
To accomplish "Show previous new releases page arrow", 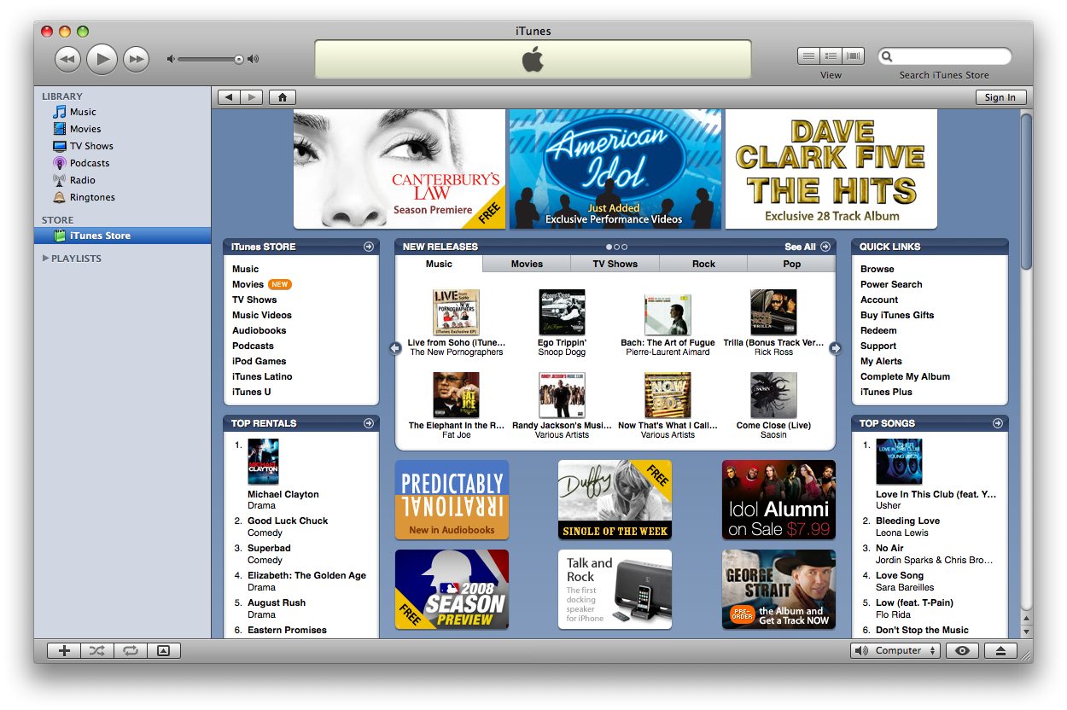I will click(x=395, y=348).
